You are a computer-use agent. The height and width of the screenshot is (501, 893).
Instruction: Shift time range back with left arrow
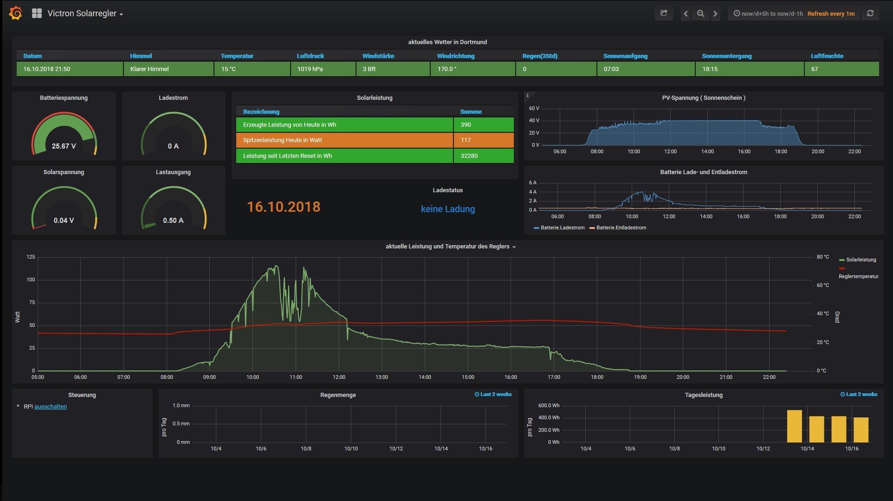(686, 14)
